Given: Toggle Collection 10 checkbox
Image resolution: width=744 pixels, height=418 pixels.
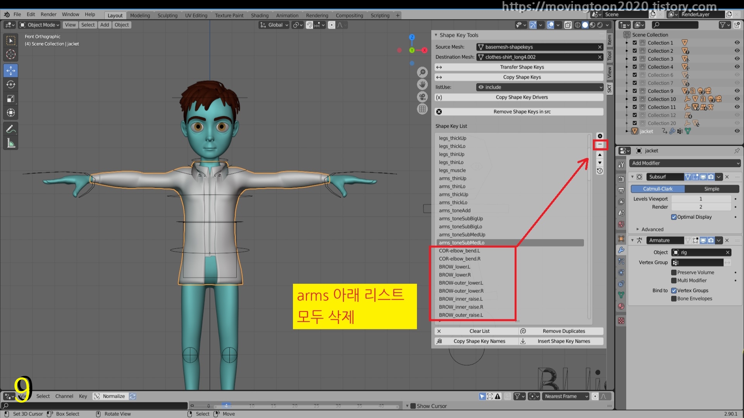Looking at the screenshot, I should click(635, 99).
